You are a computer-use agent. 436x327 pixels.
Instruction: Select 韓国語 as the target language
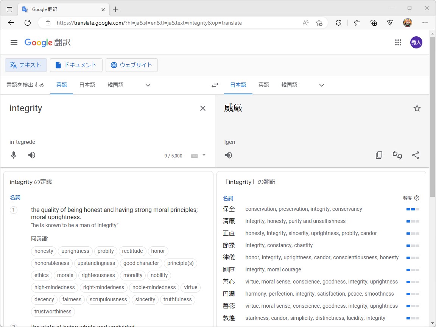click(289, 85)
